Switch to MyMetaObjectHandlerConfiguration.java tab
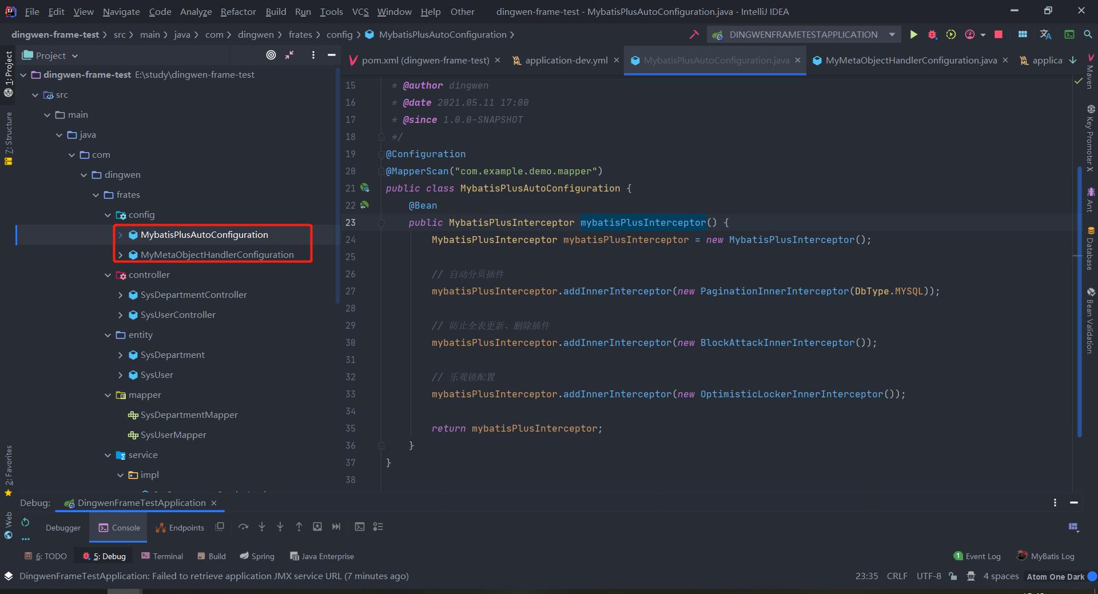This screenshot has width=1098, height=594. click(x=911, y=60)
